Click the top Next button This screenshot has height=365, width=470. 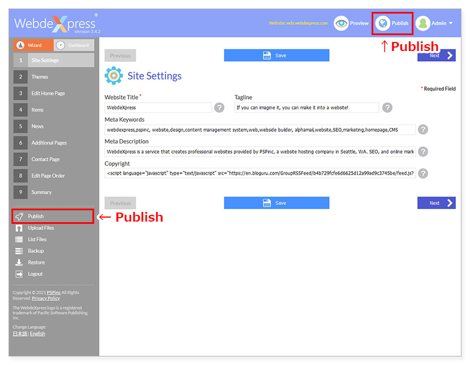437,56
